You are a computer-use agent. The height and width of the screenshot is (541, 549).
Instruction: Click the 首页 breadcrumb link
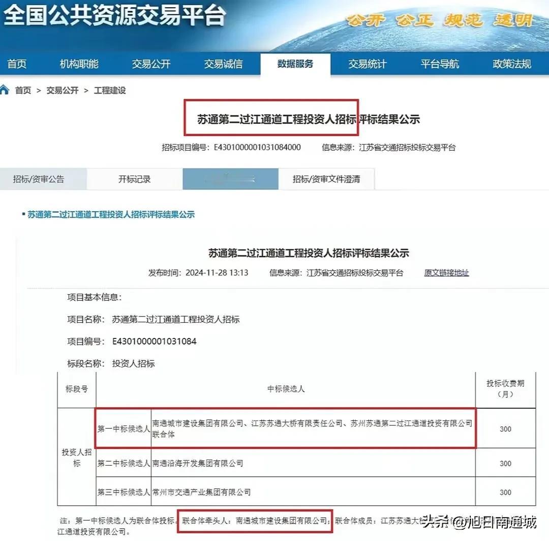coord(23,91)
